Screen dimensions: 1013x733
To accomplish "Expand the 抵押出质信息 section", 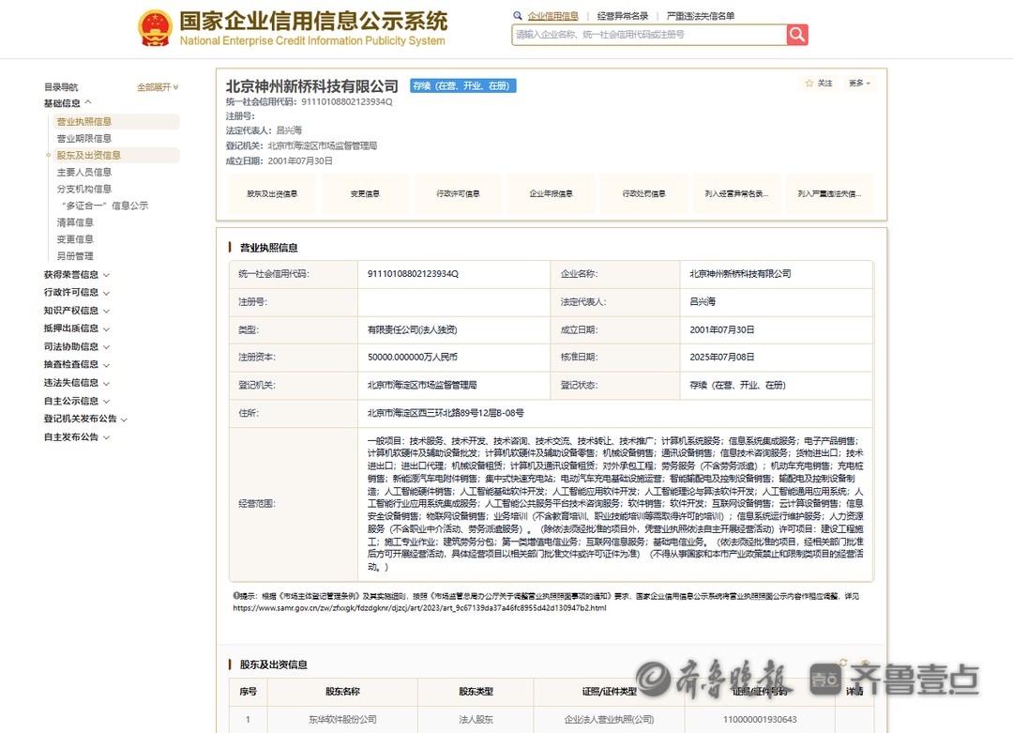I will pyautogui.click(x=77, y=328).
